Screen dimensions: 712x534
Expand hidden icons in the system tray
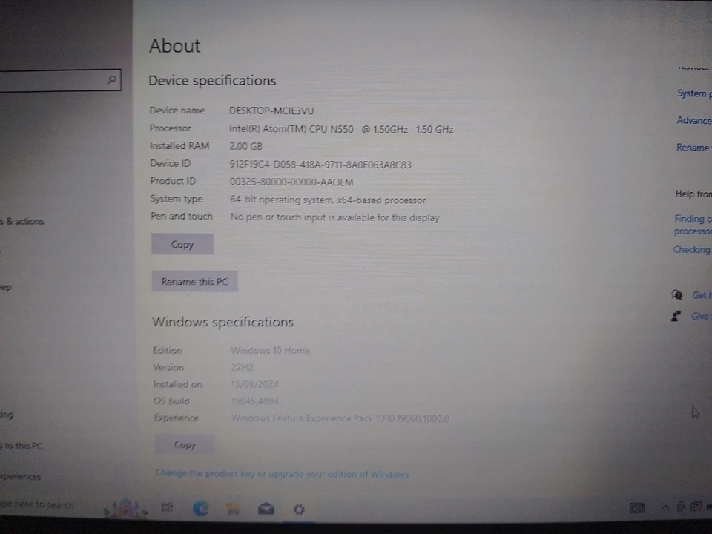pyautogui.click(x=665, y=508)
